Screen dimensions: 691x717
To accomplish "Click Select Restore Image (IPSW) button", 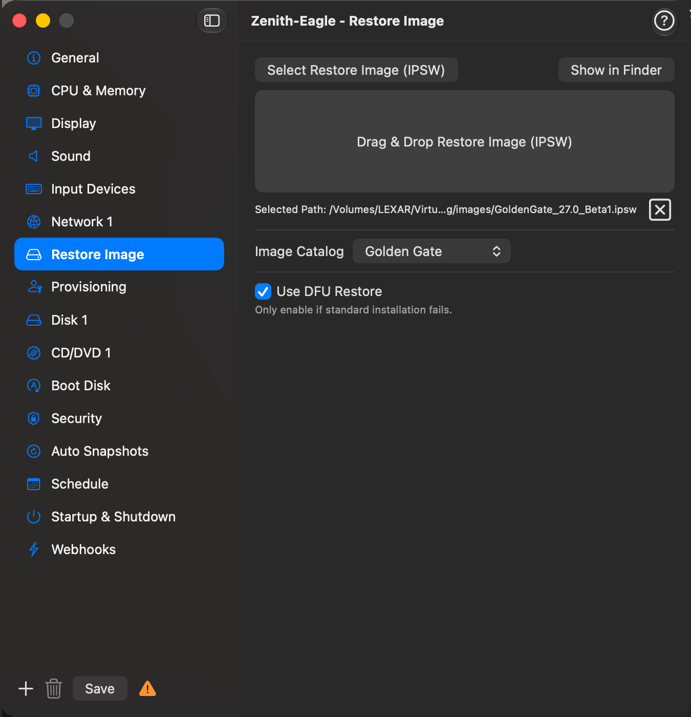I will 356,70.
